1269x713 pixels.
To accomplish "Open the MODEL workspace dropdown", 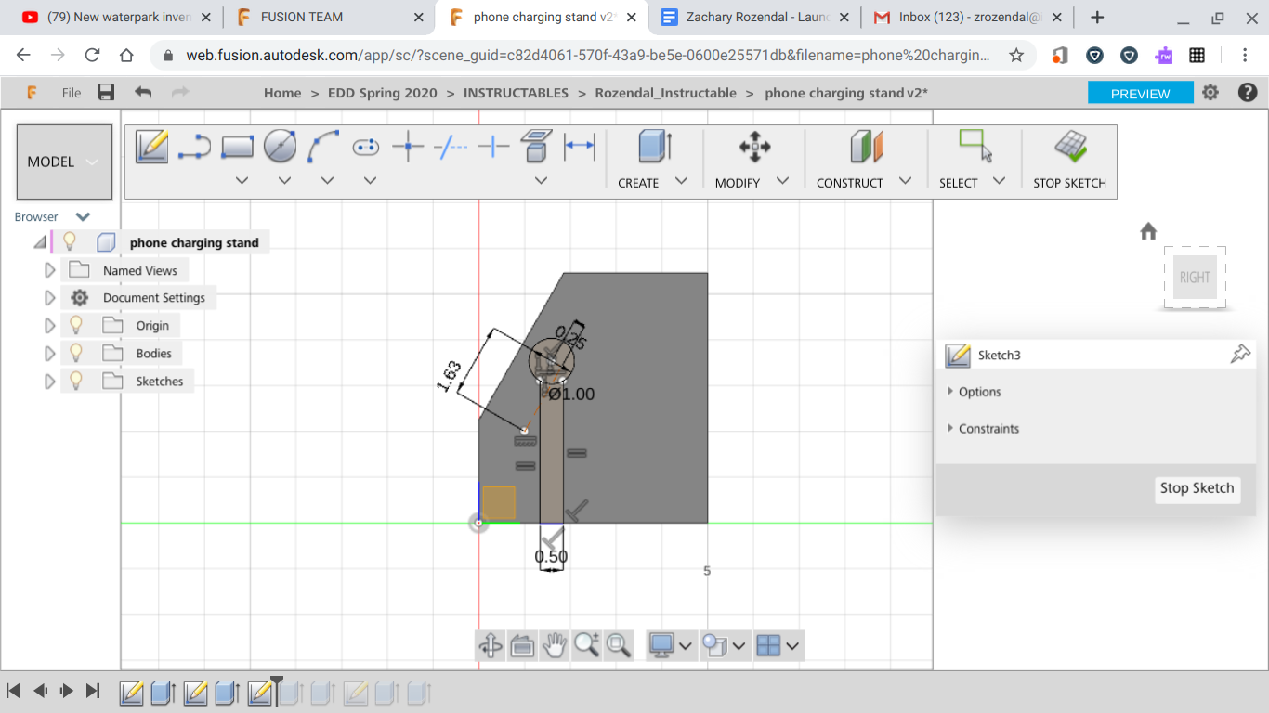I will (64, 162).
